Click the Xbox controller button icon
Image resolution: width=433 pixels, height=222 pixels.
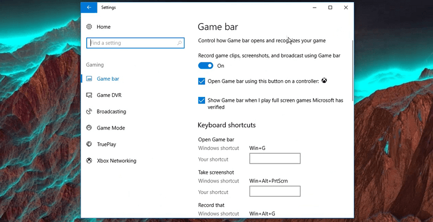[324, 81]
